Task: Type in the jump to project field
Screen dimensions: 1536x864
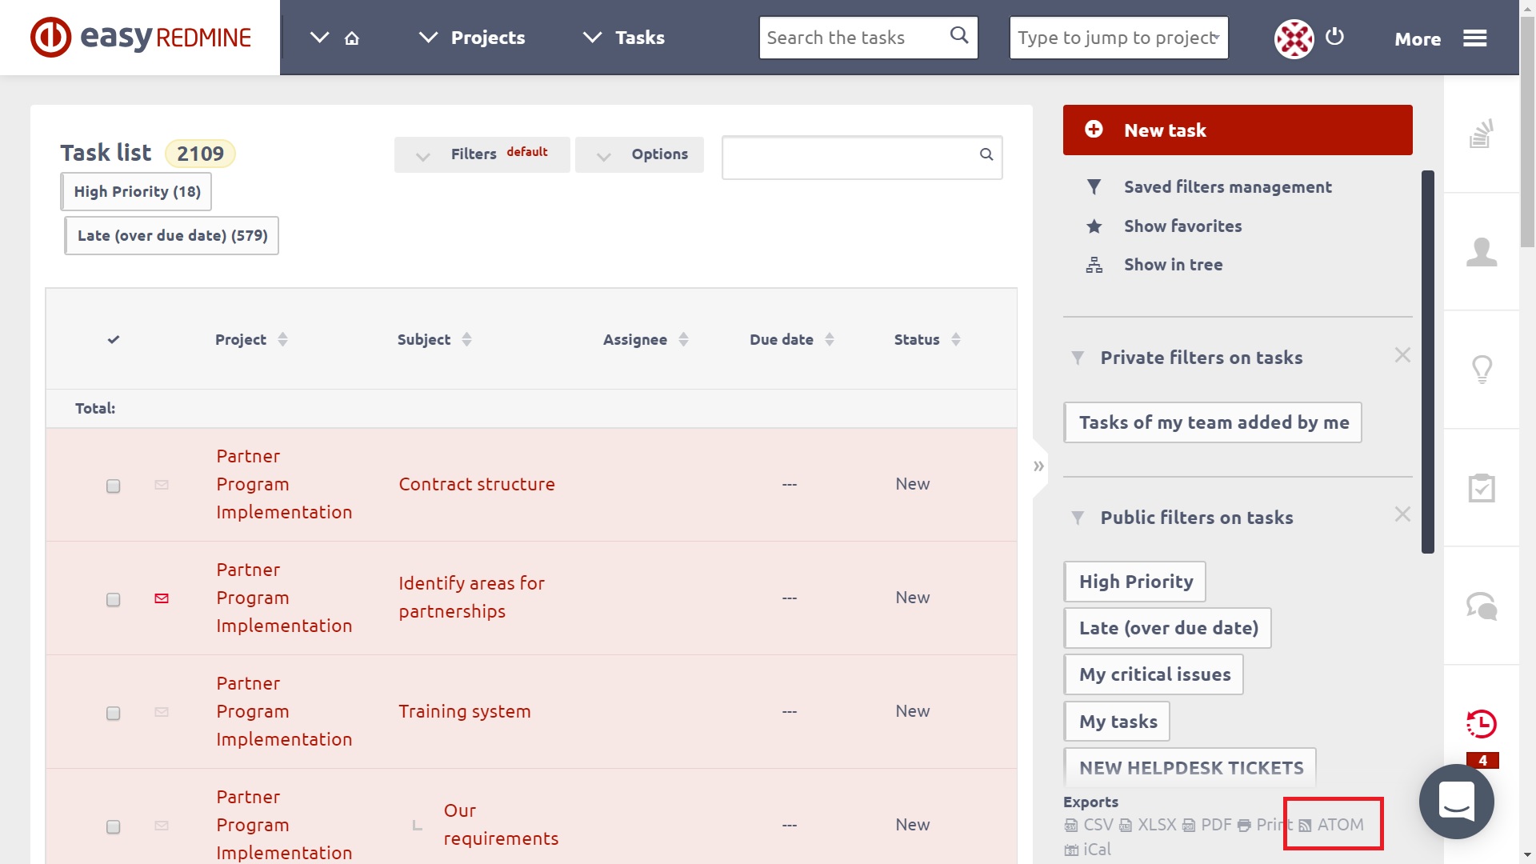Action: [1118, 37]
